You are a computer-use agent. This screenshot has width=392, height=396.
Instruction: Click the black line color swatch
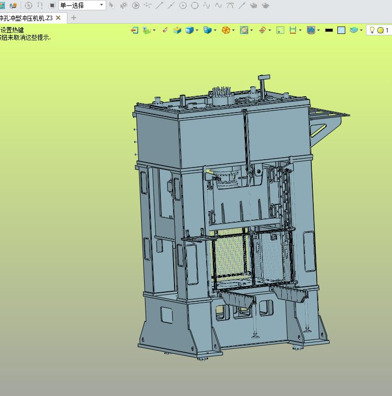(x=329, y=30)
